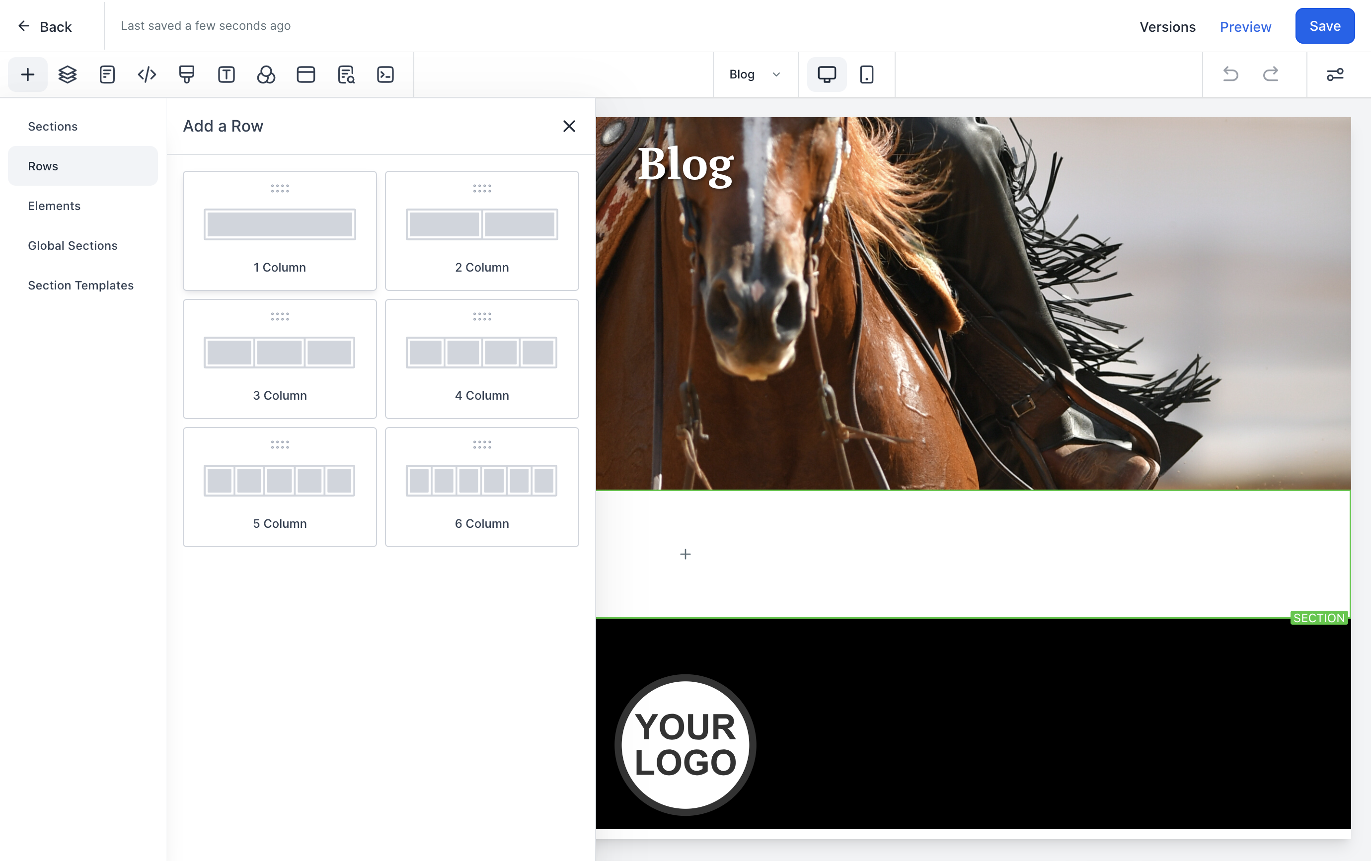Click the redo arrow
The width and height of the screenshot is (1371, 861).
point(1271,74)
